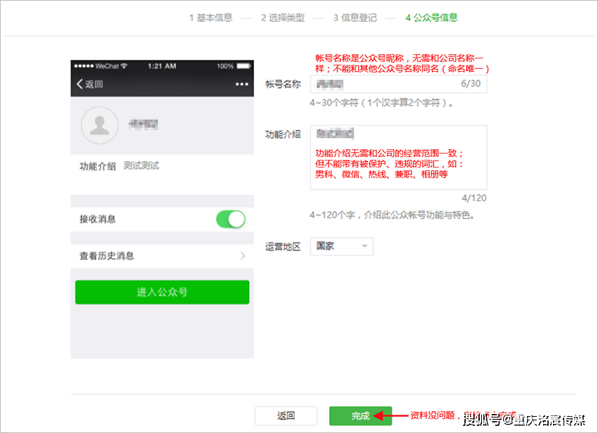The width and height of the screenshot is (598, 433).
Task: Click the Wi-Fi signal icon in phone status bar
Action: point(124,66)
